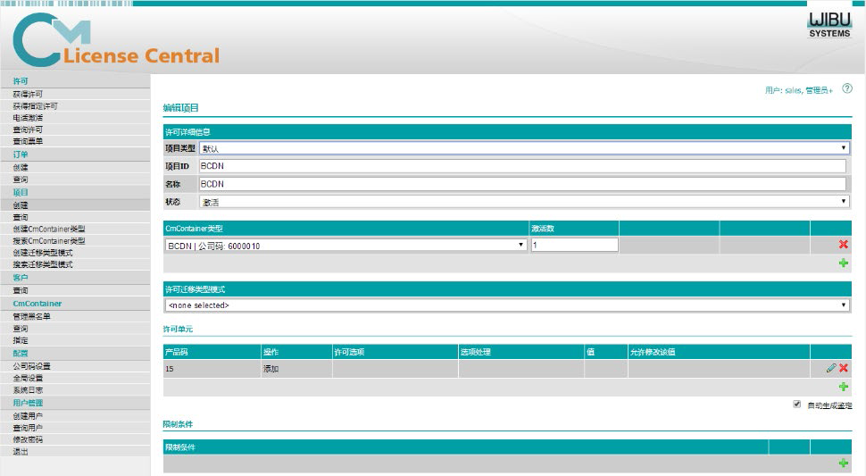Viewport: 866px width, 476px height.
Task: Add a new CmContainer type row
Action: click(x=843, y=263)
